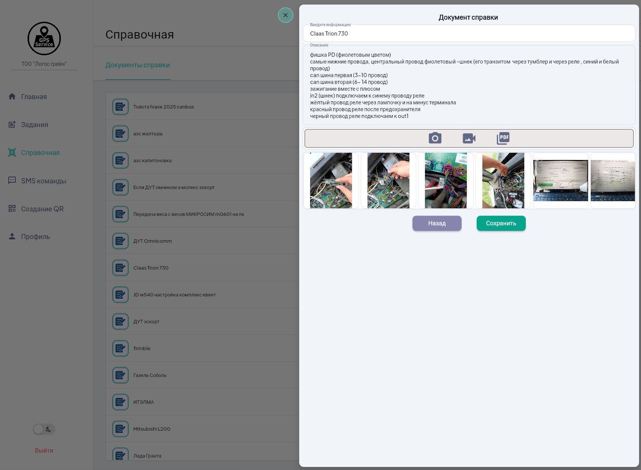Image resolution: width=641 pixels, height=470 pixels.
Task: Select азс жалтырь list text
Action: pyautogui.click(x=148, y=134)
